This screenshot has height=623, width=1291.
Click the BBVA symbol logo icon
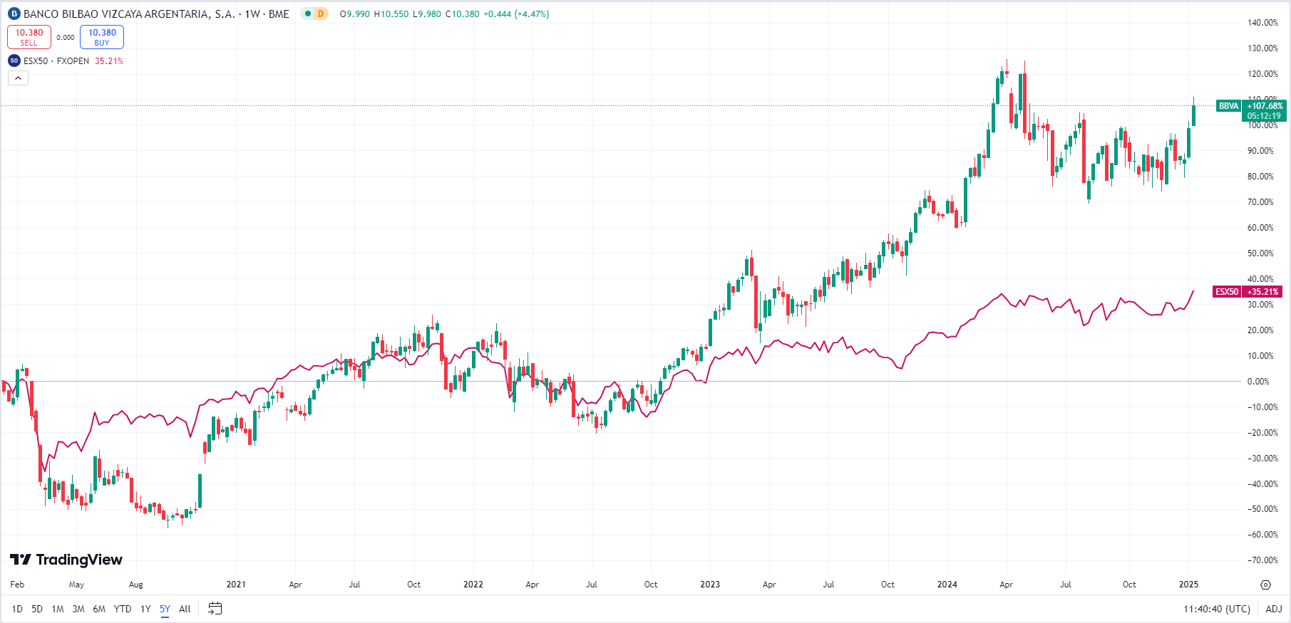pyautogui.click(x=14, y=14)
